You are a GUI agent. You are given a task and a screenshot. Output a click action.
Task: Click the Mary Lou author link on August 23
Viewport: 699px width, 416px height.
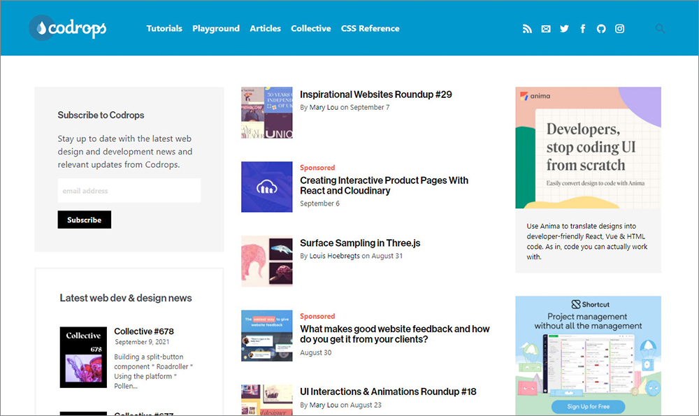(x=324, y=405)
